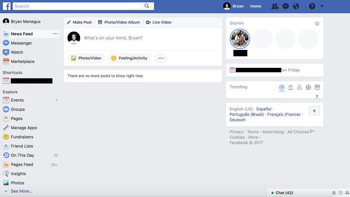The image size is (350, 197).
Task: Select the Live Video tab
Action: tap(159, 22)
